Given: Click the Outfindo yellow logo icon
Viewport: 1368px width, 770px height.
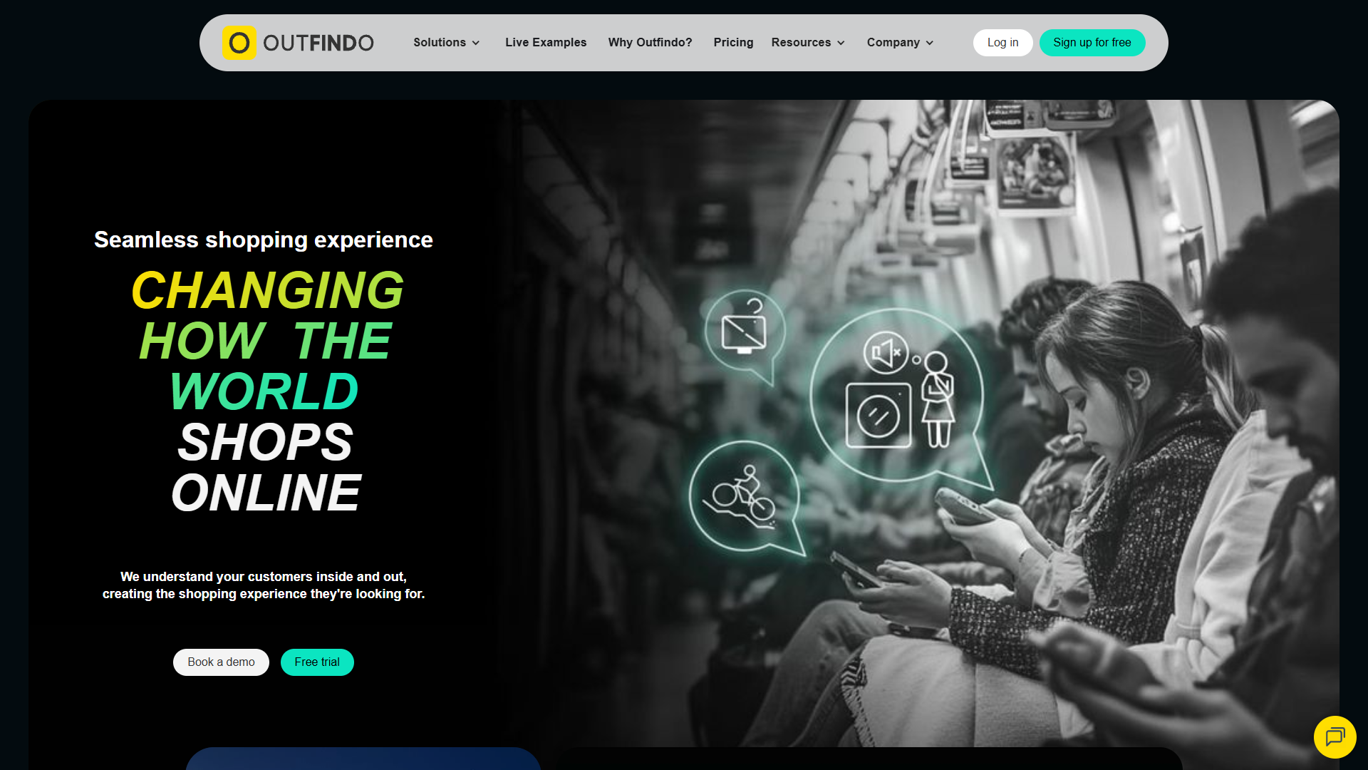Looking at the screenshot, I should [239, 43].
